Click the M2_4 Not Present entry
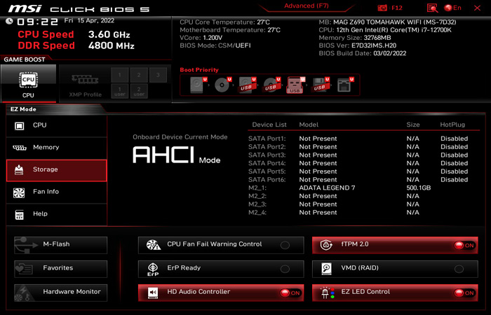The height and width of the screenshot is (315, 491). (318, 213)
